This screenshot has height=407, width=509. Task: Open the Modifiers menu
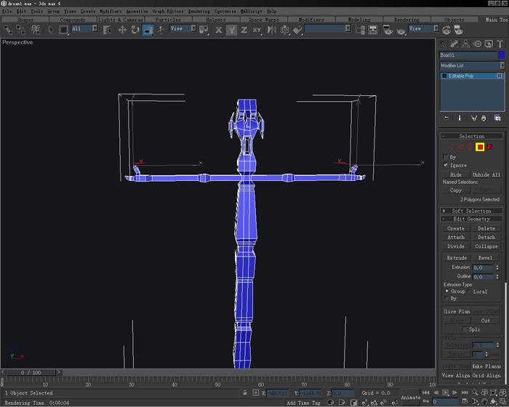click(x=111, y=12)
